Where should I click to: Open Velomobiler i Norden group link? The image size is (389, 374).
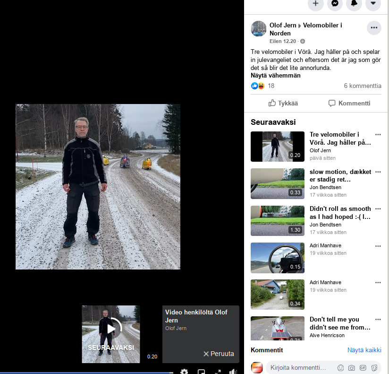(x=305, y=29)
